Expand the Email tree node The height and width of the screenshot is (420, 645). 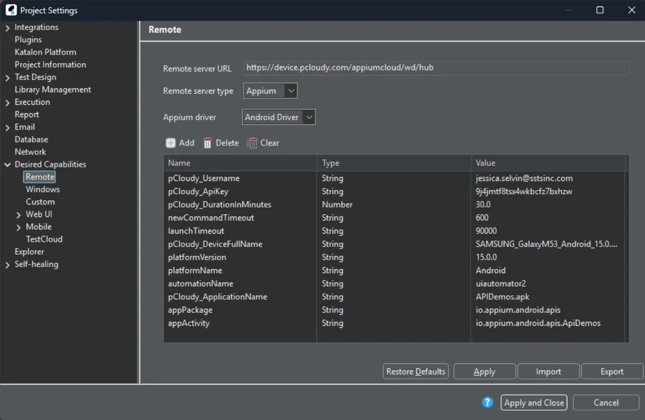click(x=8, y=127)
